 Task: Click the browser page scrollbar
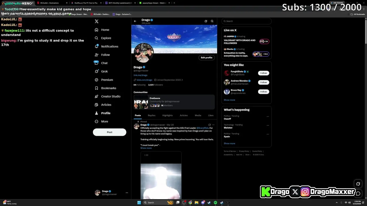point(366,31)
